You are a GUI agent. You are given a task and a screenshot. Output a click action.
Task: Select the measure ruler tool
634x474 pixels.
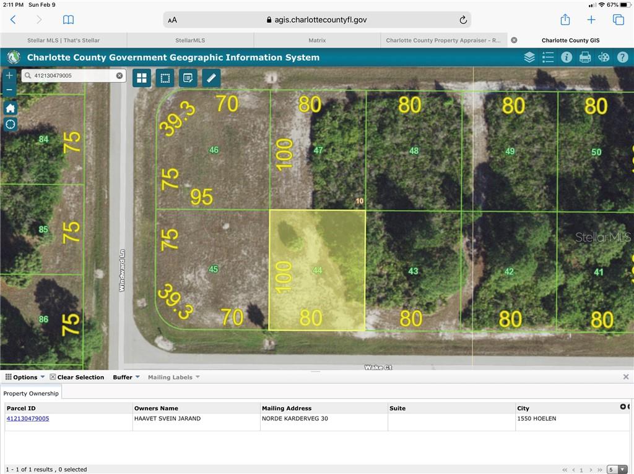[x=211, y=78]
